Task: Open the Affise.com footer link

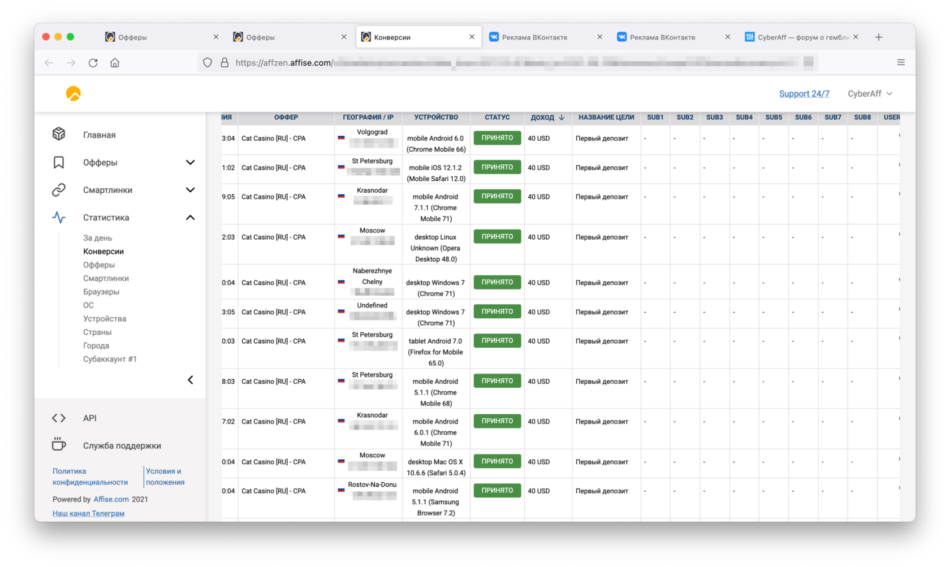Action: (x=111, y=499)
